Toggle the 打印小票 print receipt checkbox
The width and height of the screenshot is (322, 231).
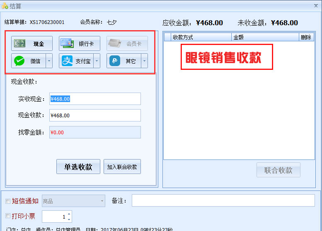[7, 216]
